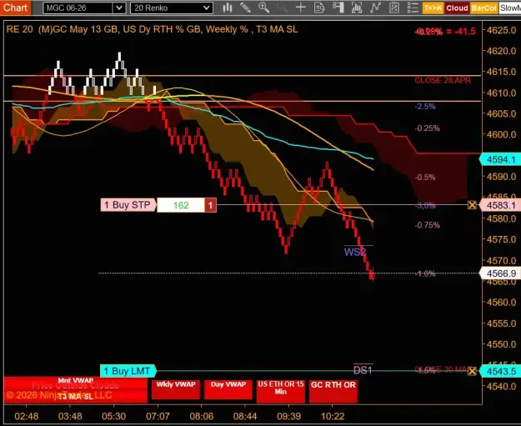Screen dimensions: 521x426
Task: Click the 4550.0 price axis label
Action: tap(501, 344)
